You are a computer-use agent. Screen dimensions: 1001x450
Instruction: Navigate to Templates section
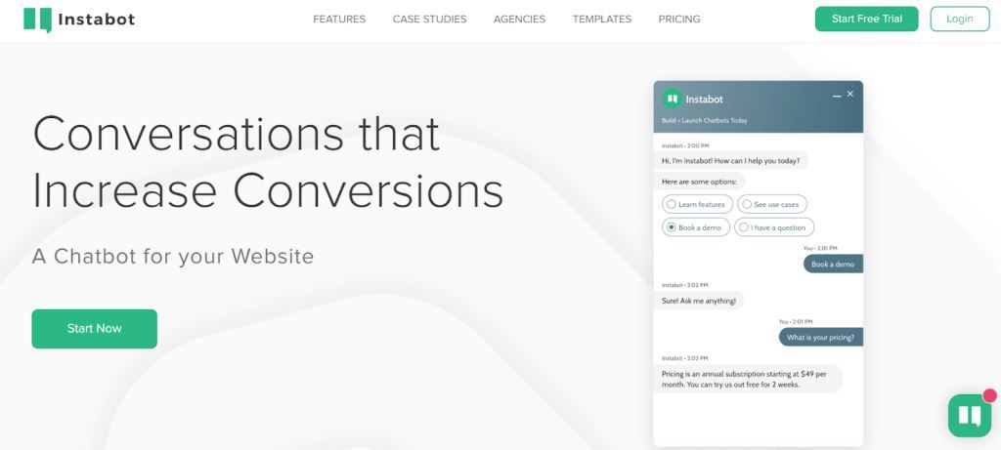[601, 19]
